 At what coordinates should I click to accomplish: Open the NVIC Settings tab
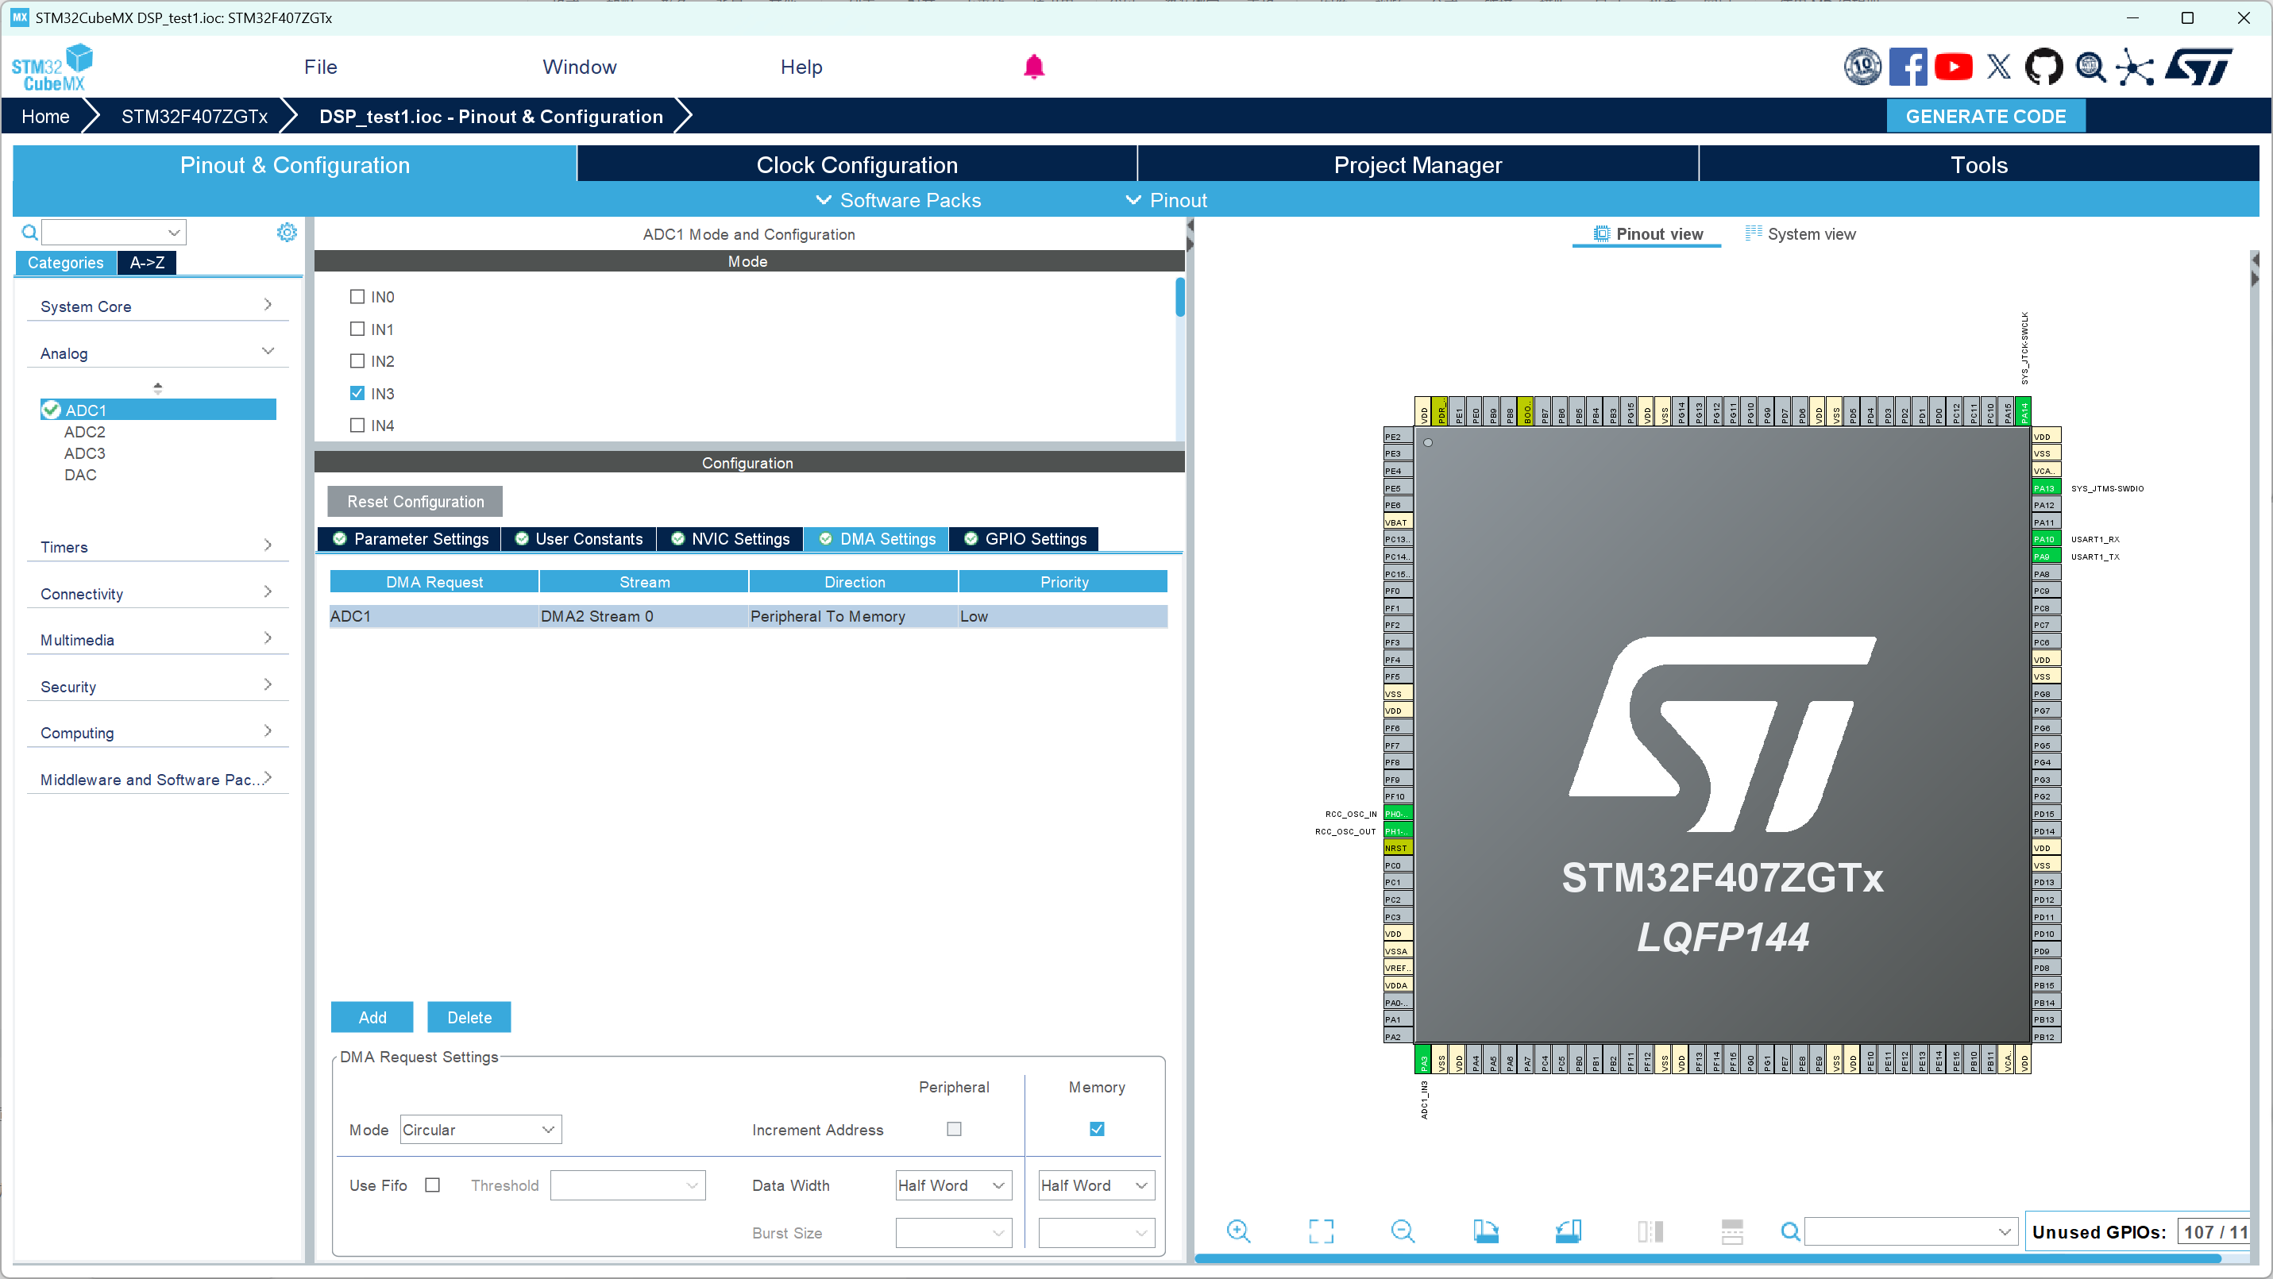[730, 539]
